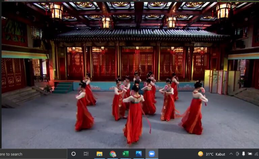
Task: Open the Photos app taskbar icon
Action: coord(139,154)
